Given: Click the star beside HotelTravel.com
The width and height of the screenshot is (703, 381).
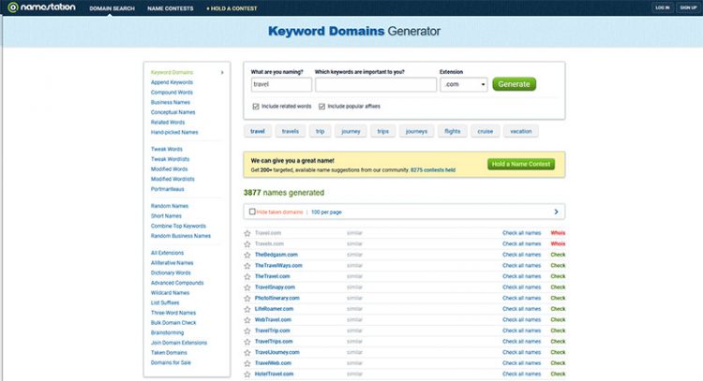Looking at the screenshot, I should (247, 374).
